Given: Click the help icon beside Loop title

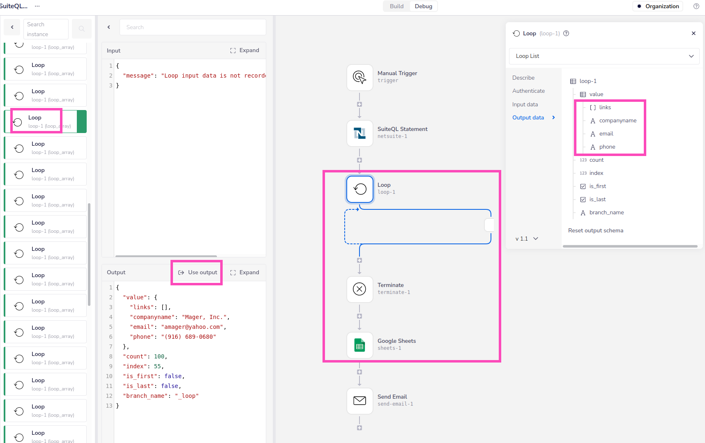Looking at the screenshot, I should tap(566, 34).
